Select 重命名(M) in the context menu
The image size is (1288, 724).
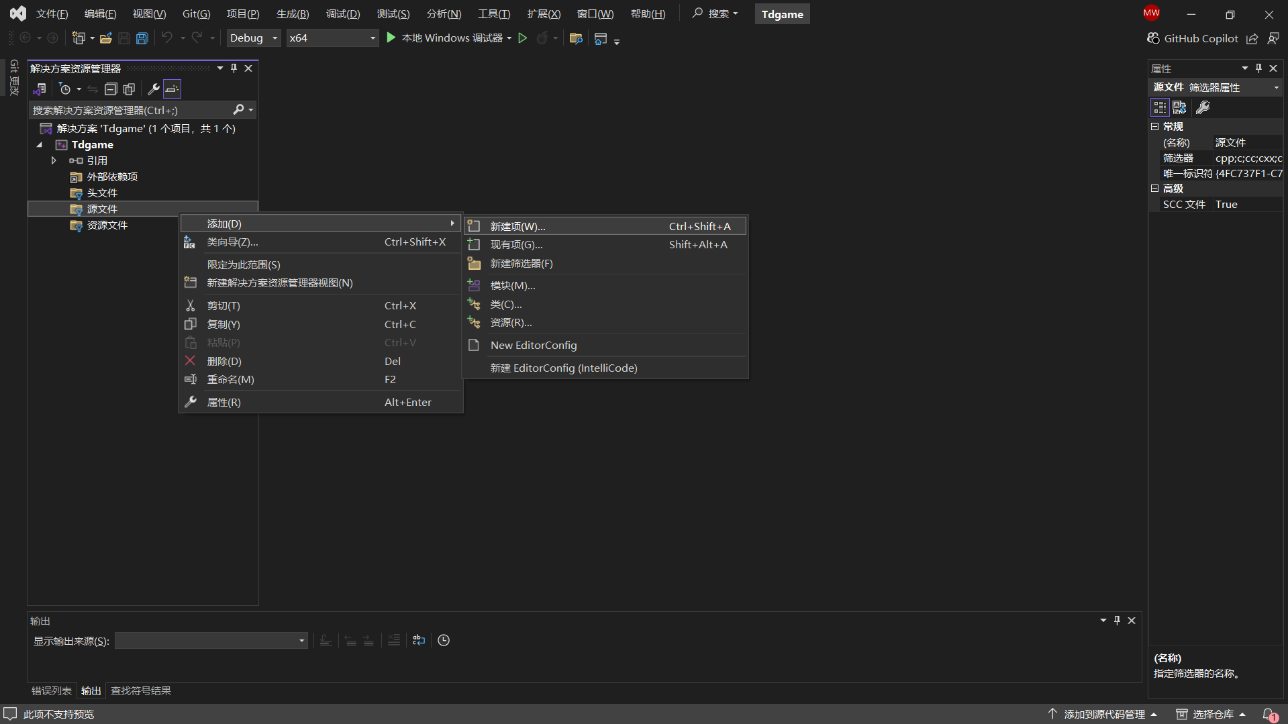coord(230,380)
